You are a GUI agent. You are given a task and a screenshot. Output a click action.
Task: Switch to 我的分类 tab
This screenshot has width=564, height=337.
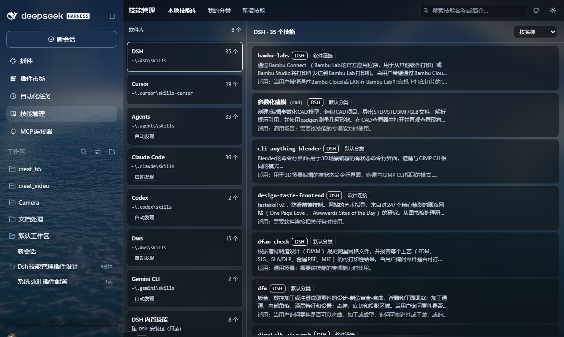tap(219, 11)
